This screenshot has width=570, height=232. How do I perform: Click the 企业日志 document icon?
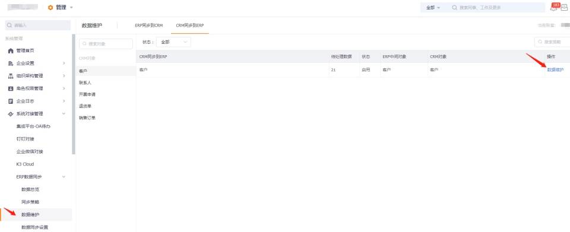point(11,101)
